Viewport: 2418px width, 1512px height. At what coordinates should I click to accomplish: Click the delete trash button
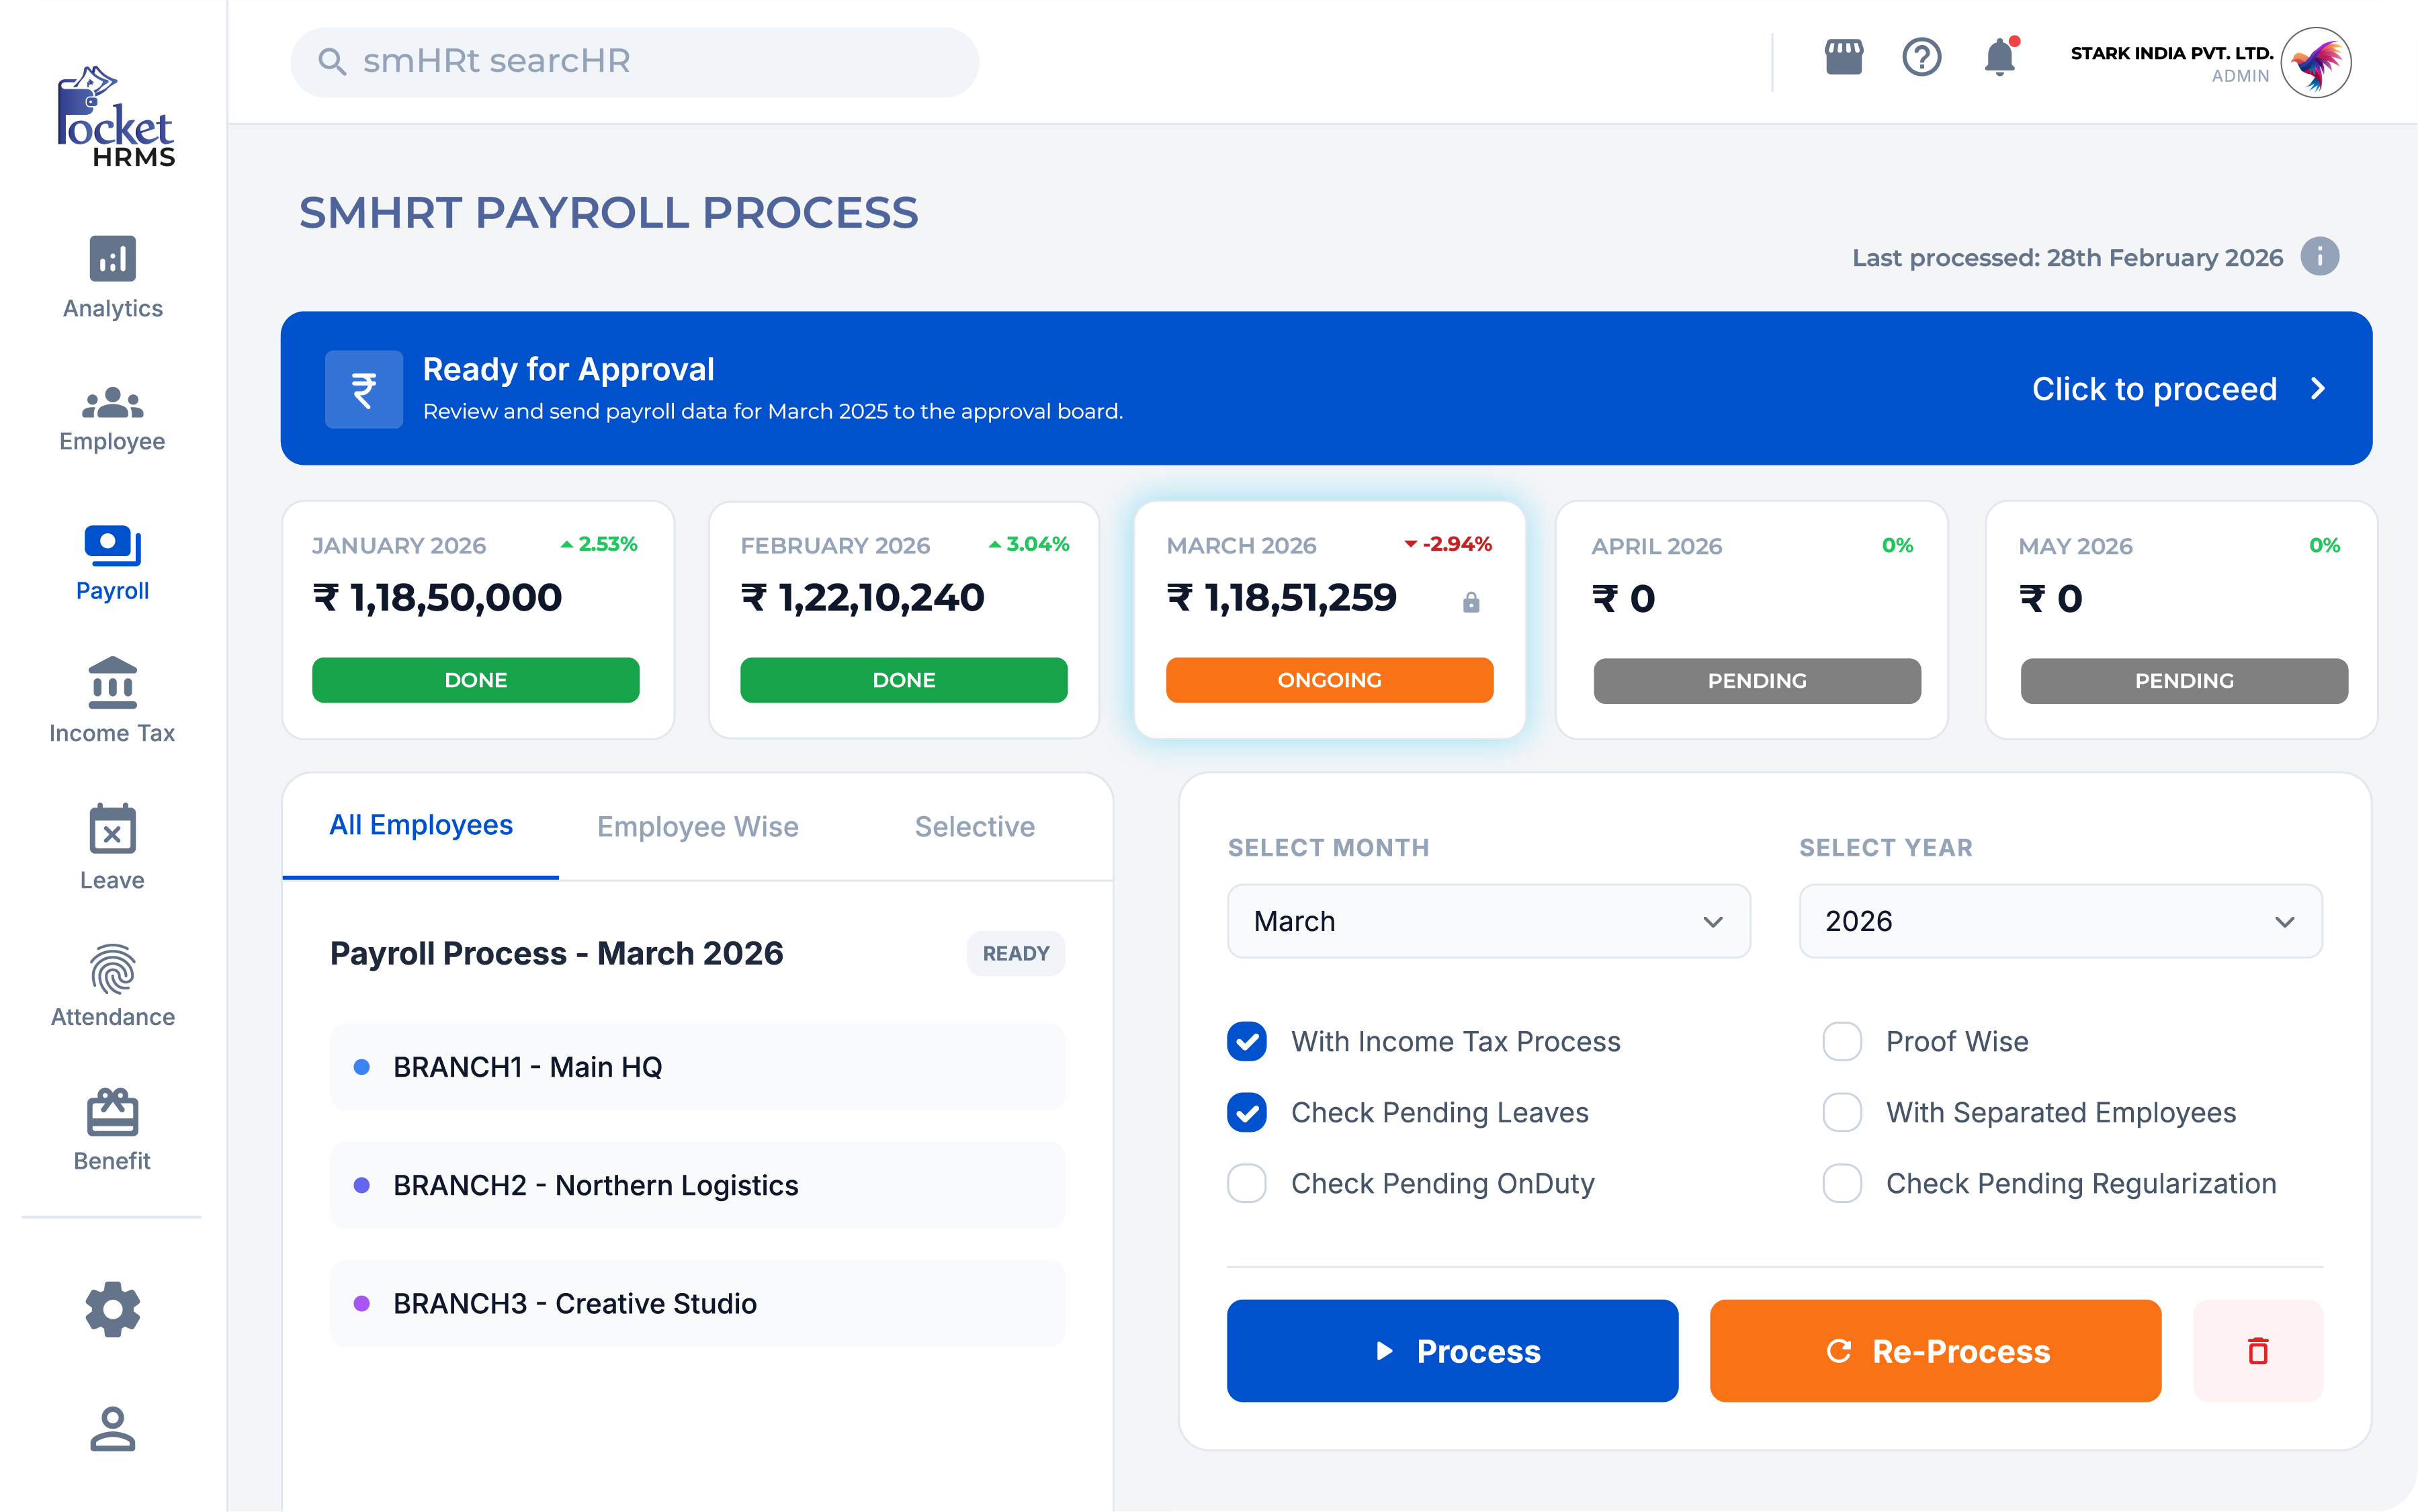2257,1350
